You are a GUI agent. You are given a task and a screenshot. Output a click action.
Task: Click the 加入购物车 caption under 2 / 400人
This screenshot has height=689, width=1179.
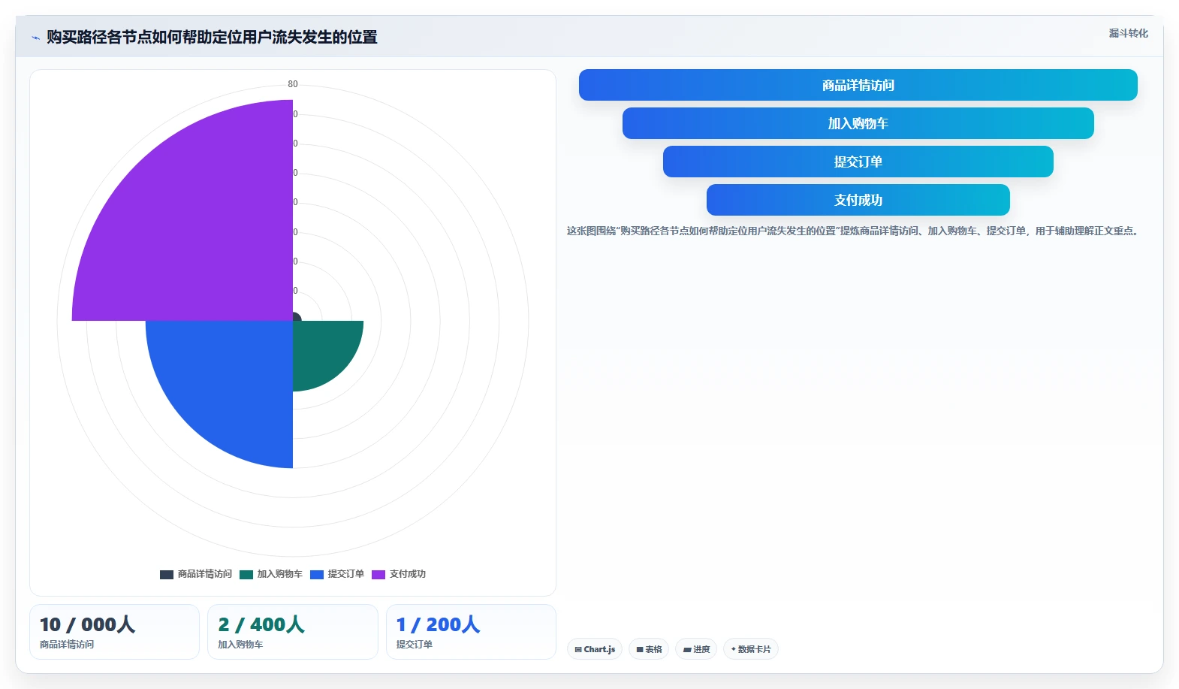[240, 645]
